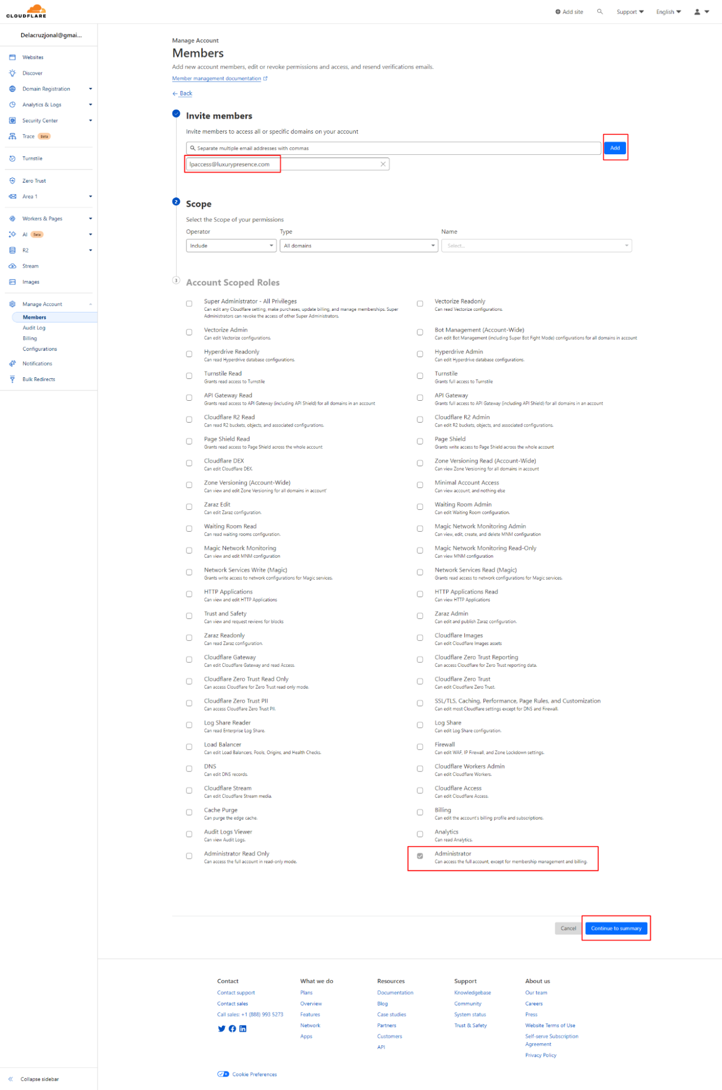Enable the DNS role checkbox

point(189,769)
